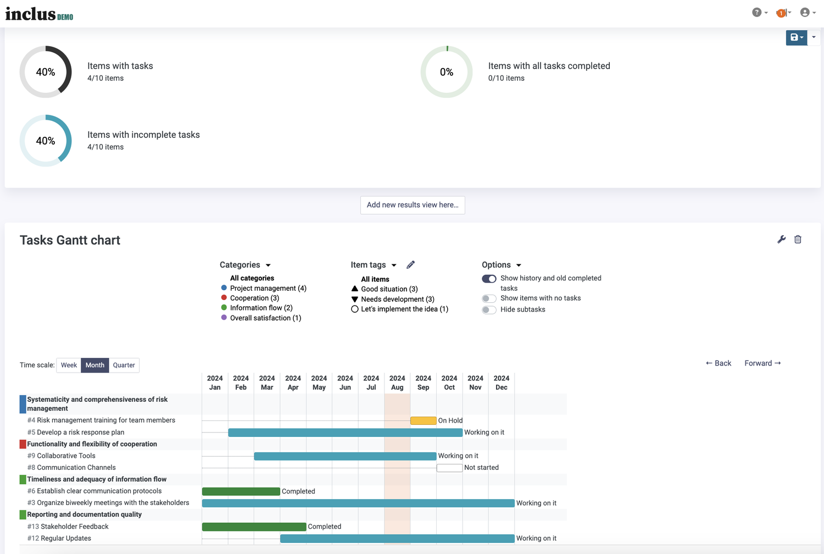Open the notifications flag icon
This screenshot has width=824, height=554.
tap(783, 13)
